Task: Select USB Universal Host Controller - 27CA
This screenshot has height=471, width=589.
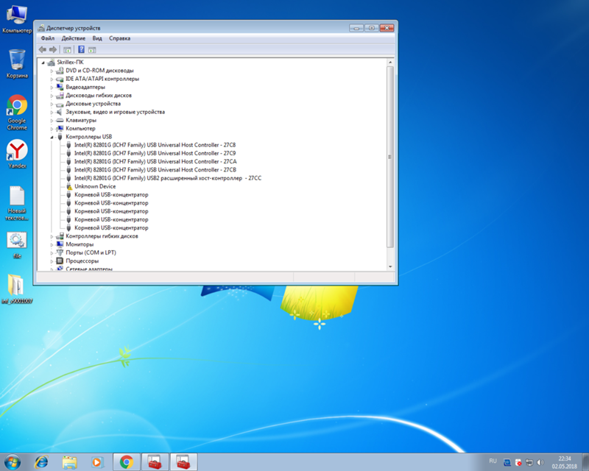Action: 155,161
